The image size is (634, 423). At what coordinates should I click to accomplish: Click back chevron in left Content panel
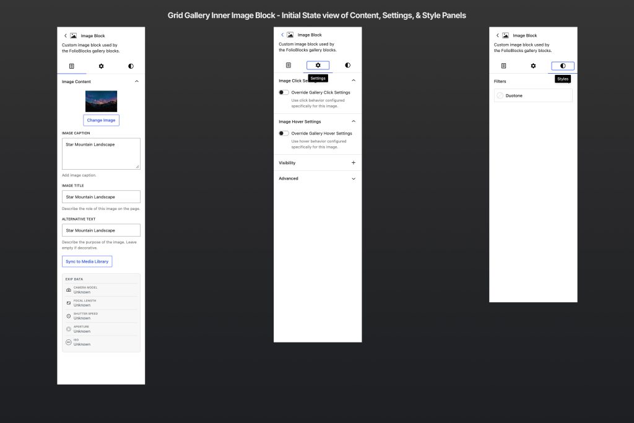coord(66,35)
